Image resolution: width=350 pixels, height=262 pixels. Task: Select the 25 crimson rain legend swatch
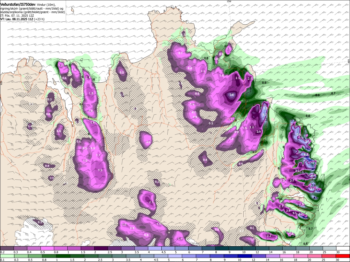click(329, 256)
